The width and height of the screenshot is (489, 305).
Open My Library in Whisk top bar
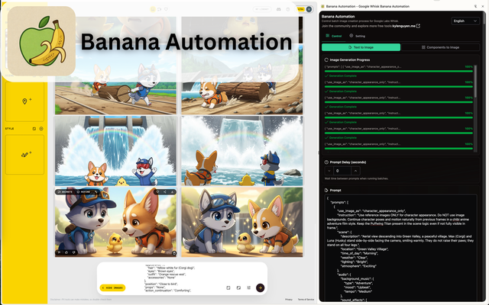click(262, 9)
